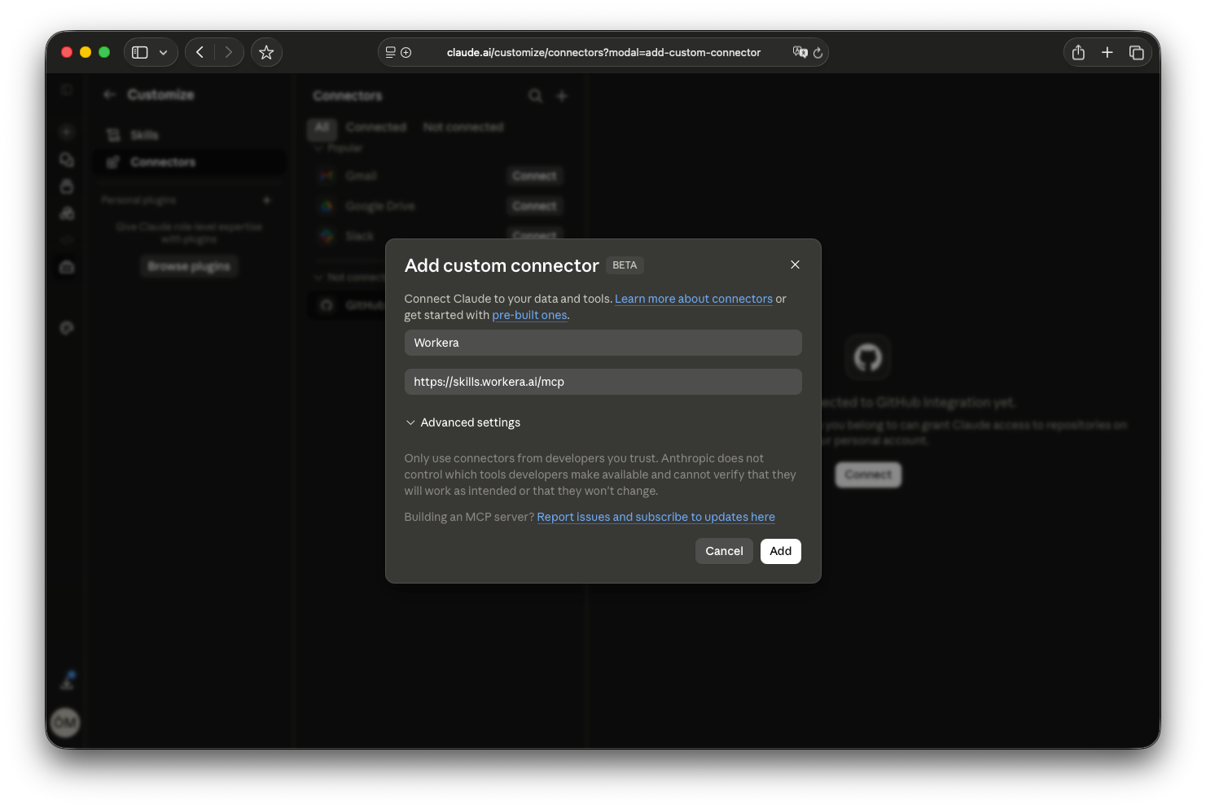Open the sidebar options dropdown chevron

click(164, 52)
